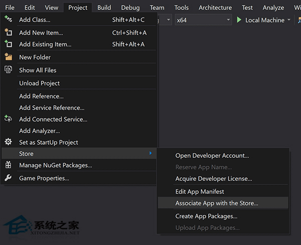Click the Manage NuGet Packages icon

click(8, 165)
